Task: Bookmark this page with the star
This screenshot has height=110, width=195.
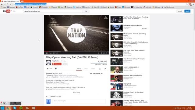Action: pyautogui.click(x=187, y=4)
